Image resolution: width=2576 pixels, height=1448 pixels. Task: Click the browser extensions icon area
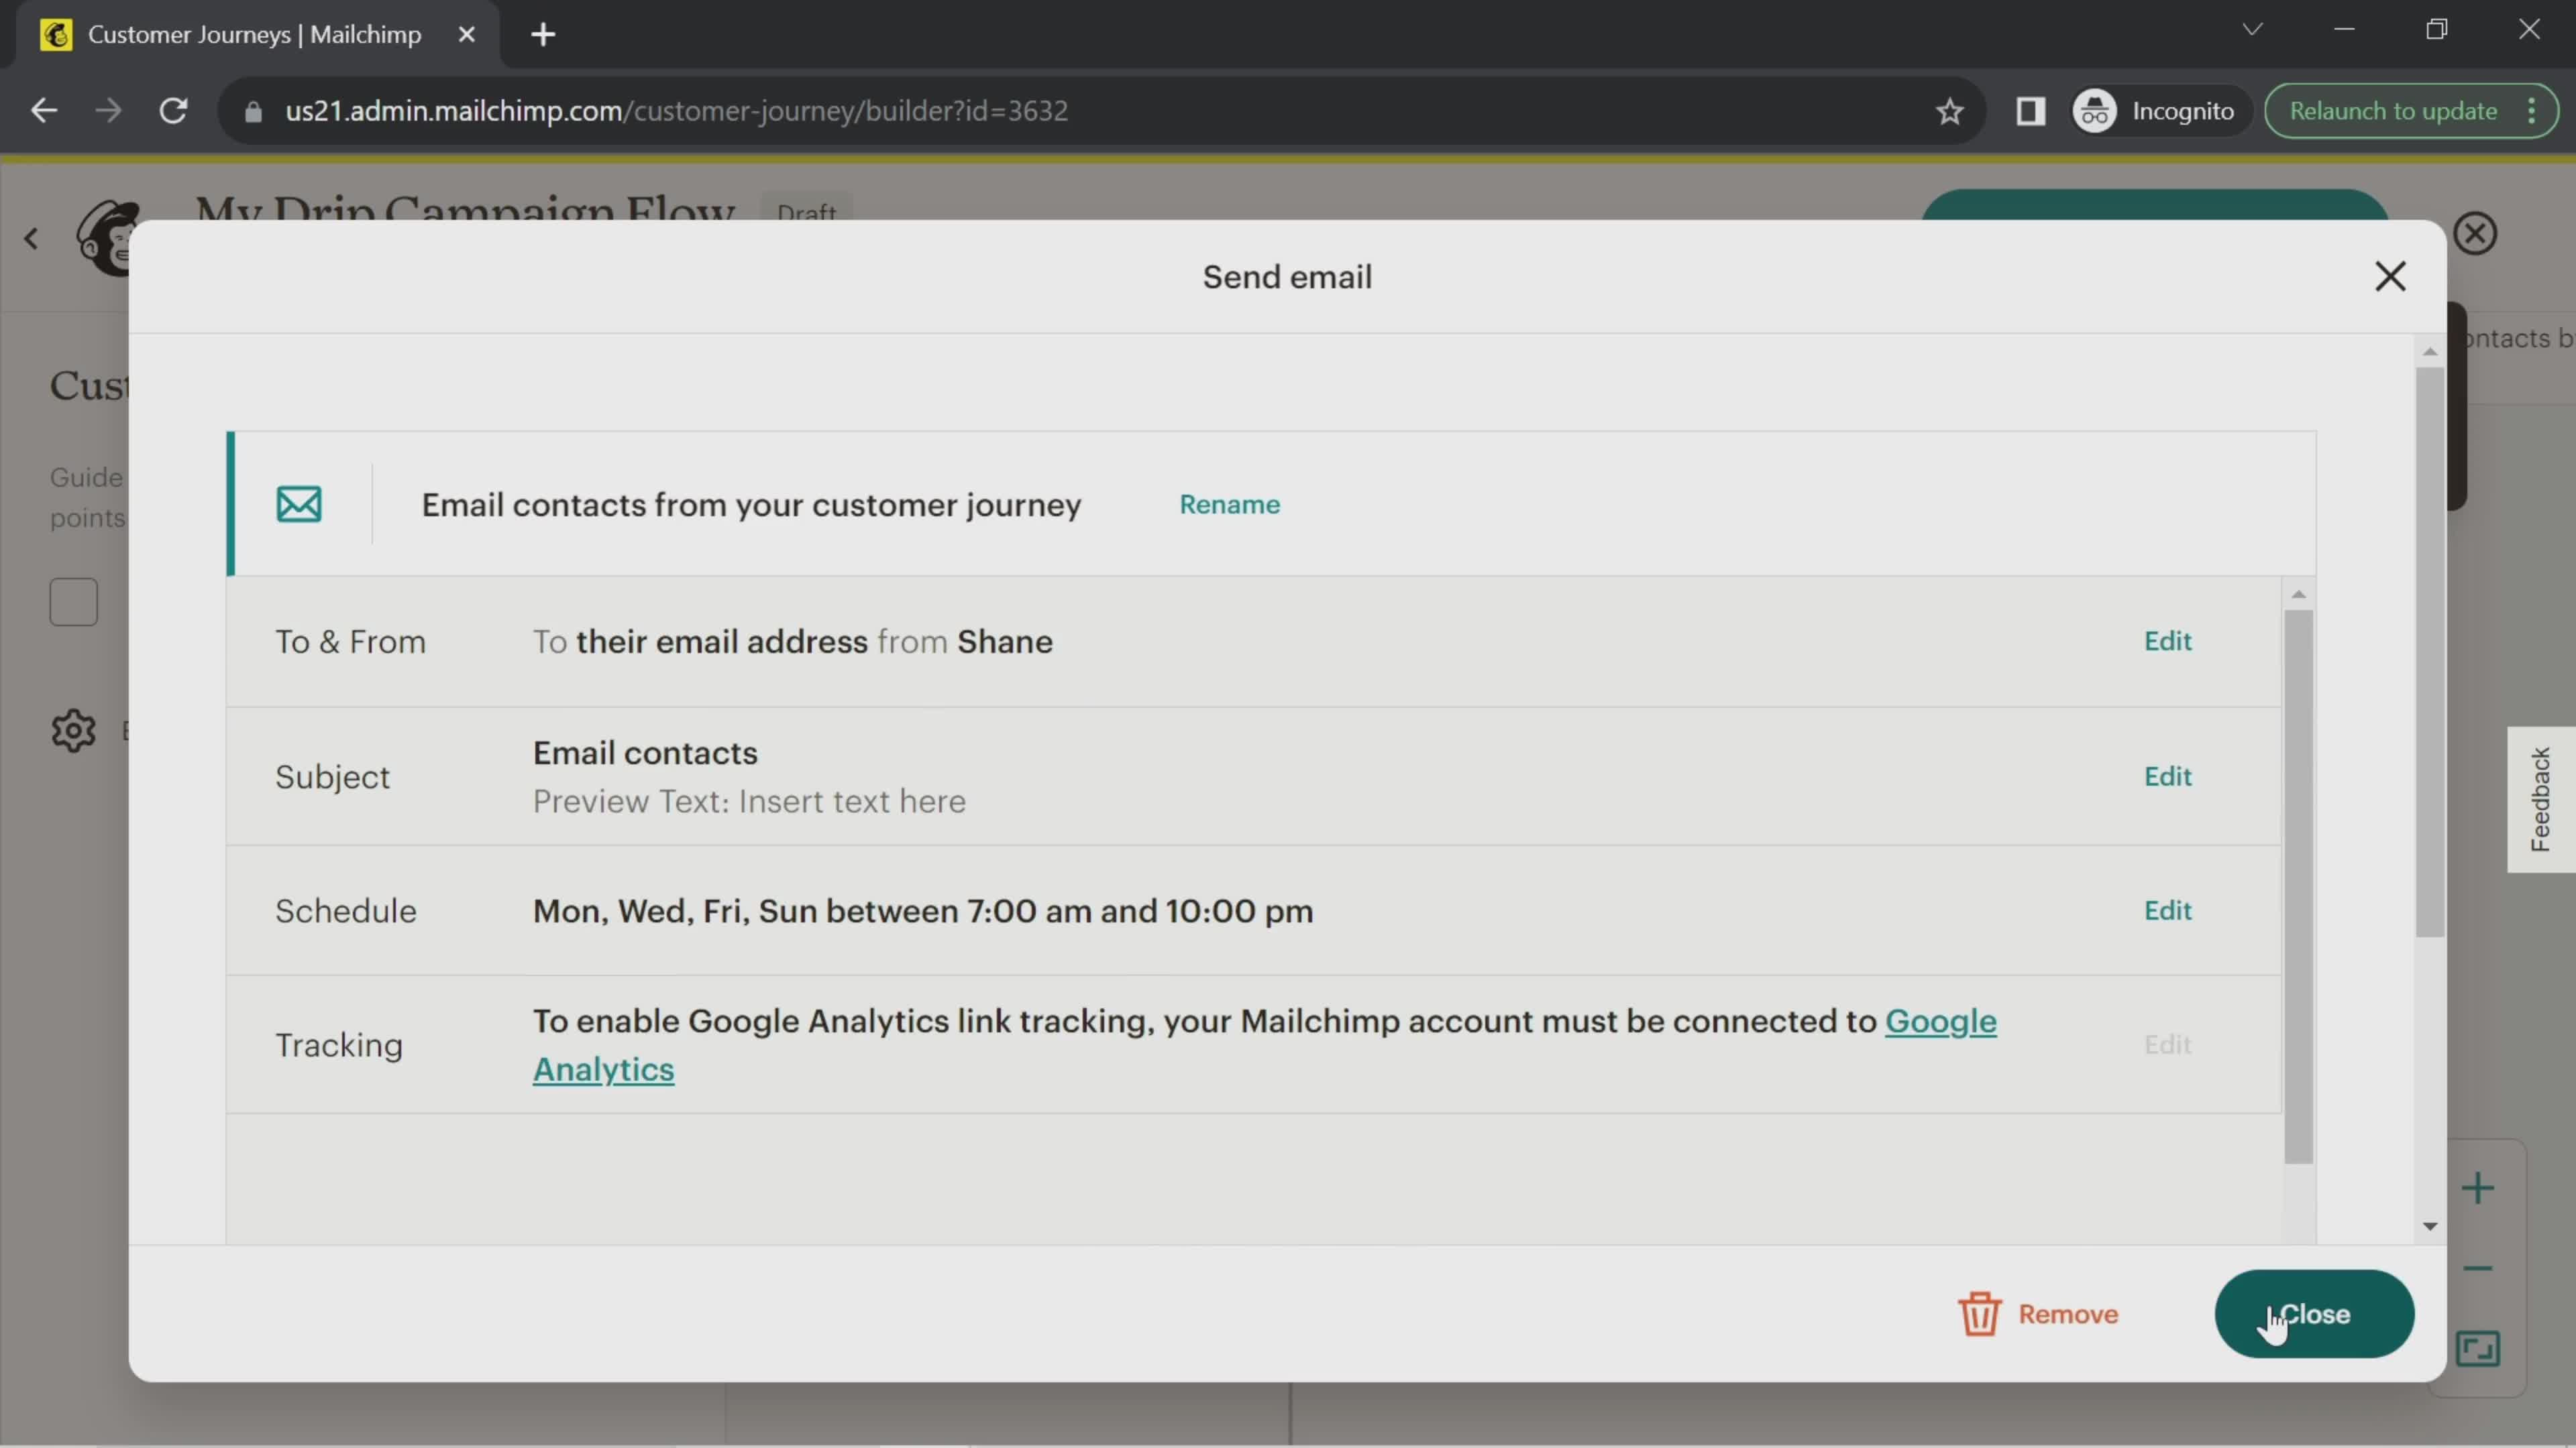[2031, 110]
